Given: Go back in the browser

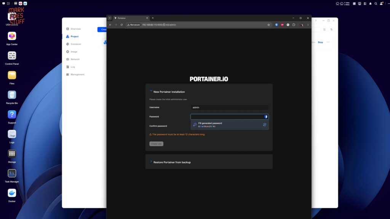Looking at the screenshot, I should [110, 25].
